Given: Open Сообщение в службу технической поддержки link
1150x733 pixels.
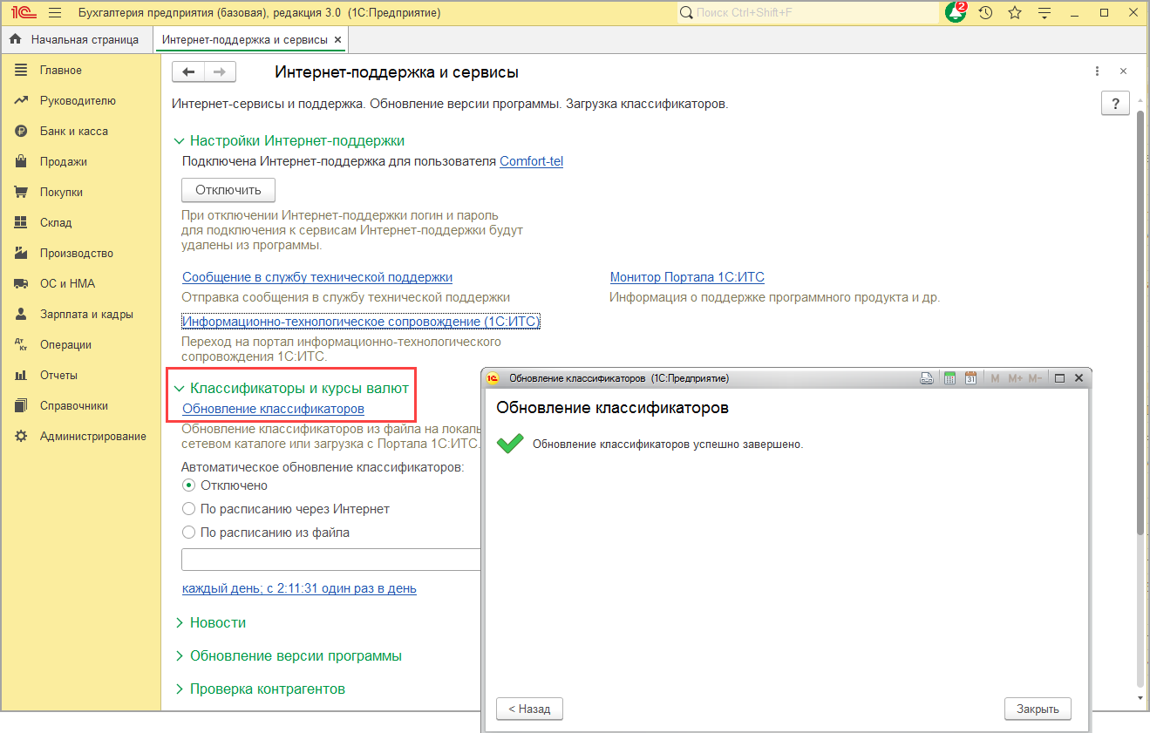Looking at the screenshot, I should point(317,277).
